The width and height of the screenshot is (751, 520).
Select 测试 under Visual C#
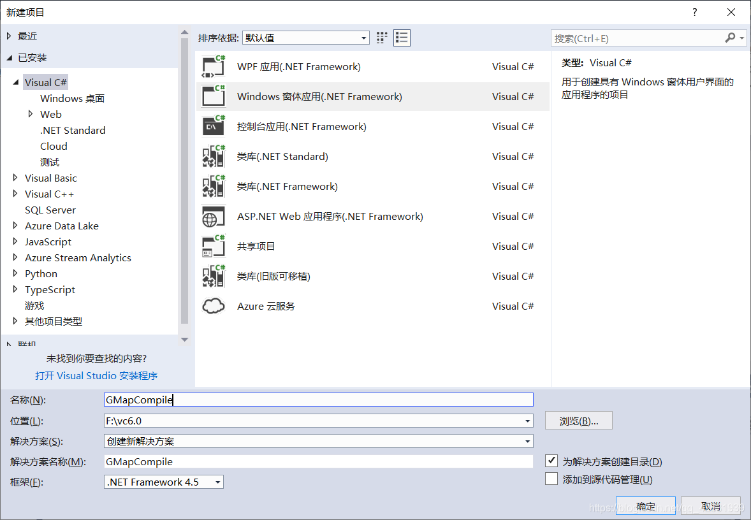point(51,162)
